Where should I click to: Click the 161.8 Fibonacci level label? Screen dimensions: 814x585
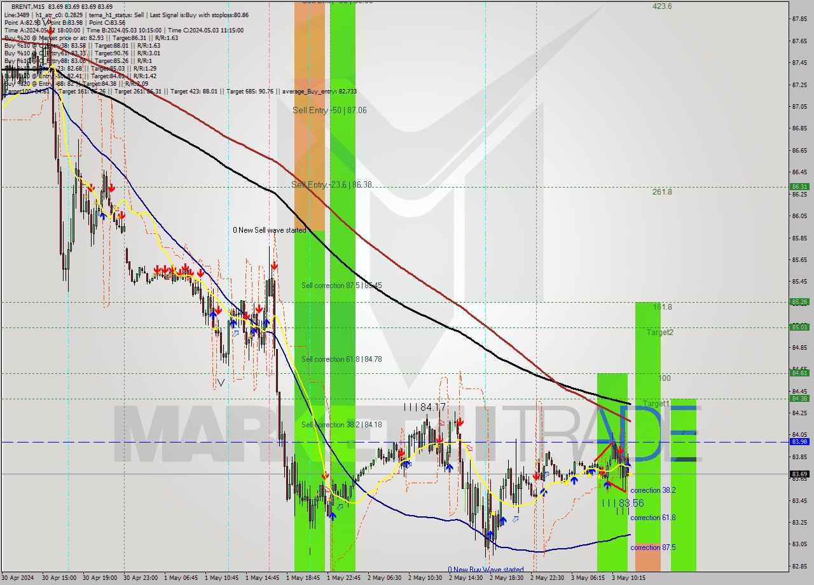coord(662,307)
